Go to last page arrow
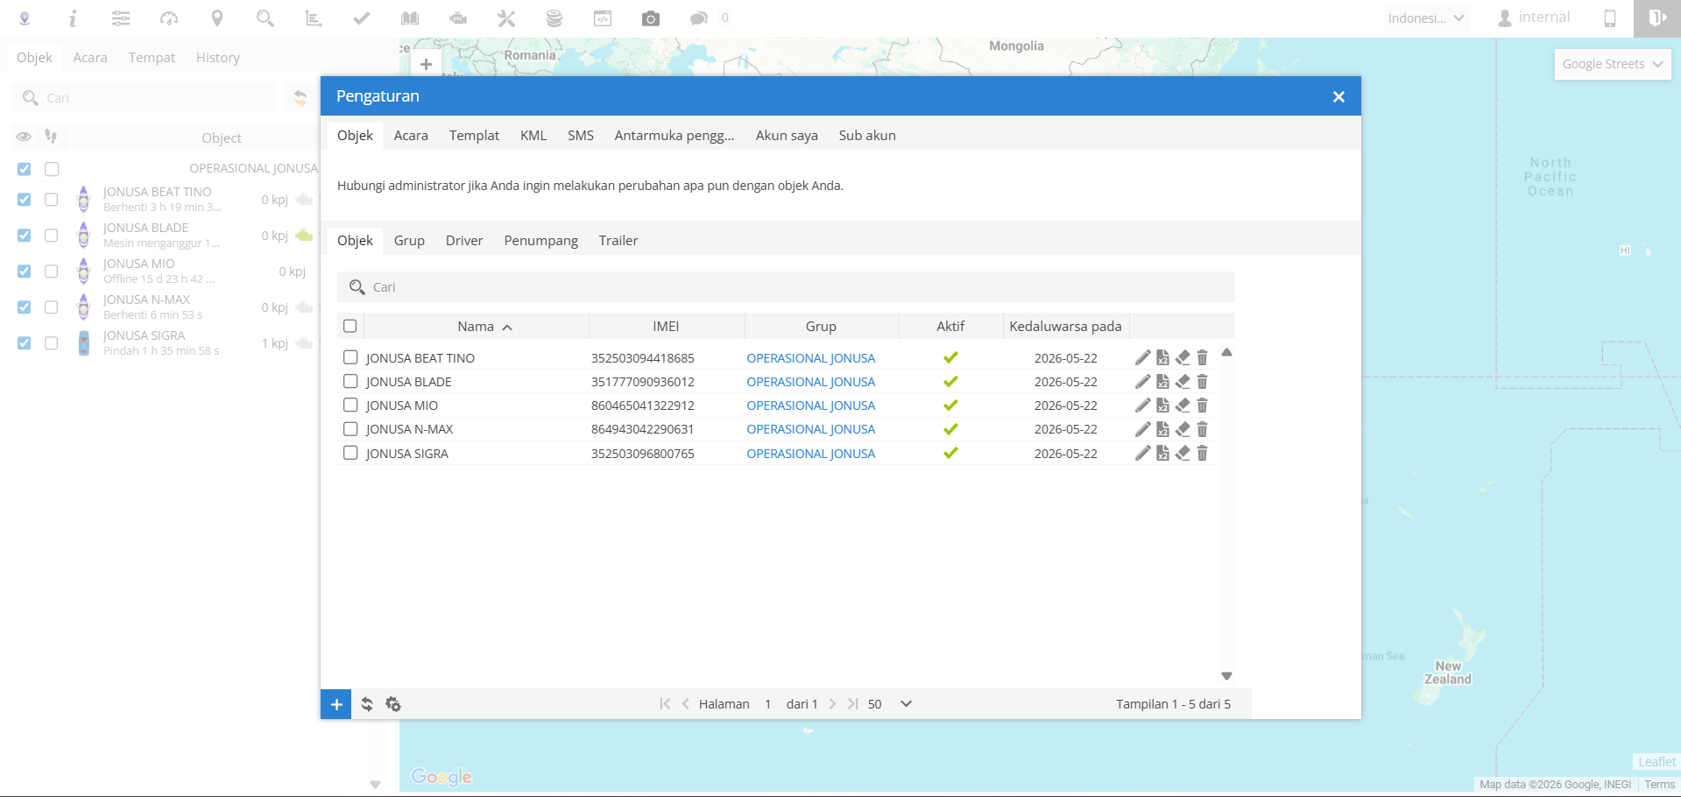This screenshot has height=797, width=1681. (852, 704)
